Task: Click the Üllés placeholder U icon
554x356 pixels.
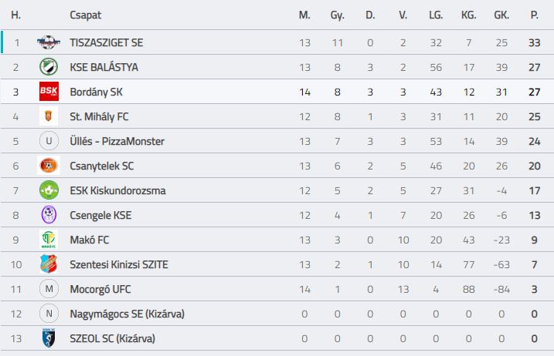Action: [x=49, y=141]
